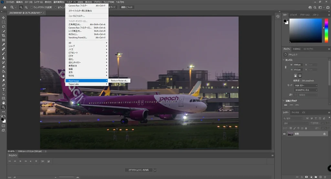331x179 pixels.
Task: Open the RGB color mode dropdown
Action: pos(306,86)
